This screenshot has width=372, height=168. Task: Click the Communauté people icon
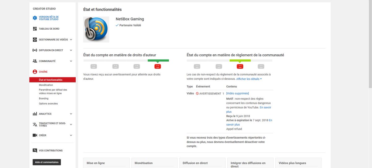pos(35,61)
